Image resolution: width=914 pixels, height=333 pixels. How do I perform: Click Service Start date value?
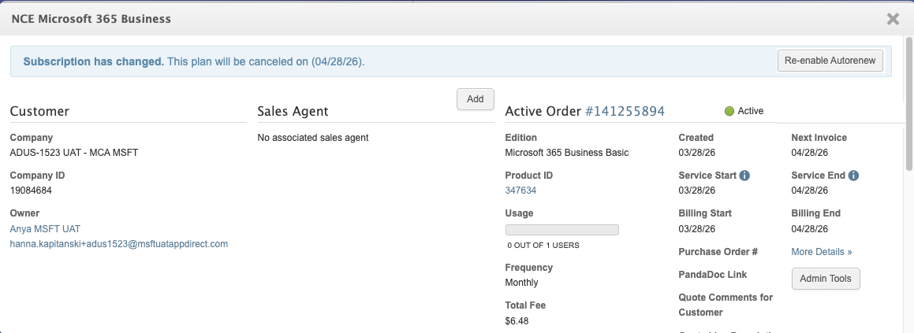(696, 191)
